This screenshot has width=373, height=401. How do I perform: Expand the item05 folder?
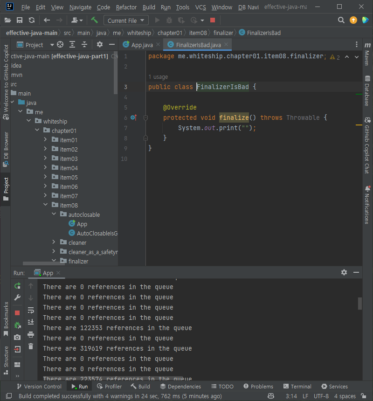pos(45,177)
